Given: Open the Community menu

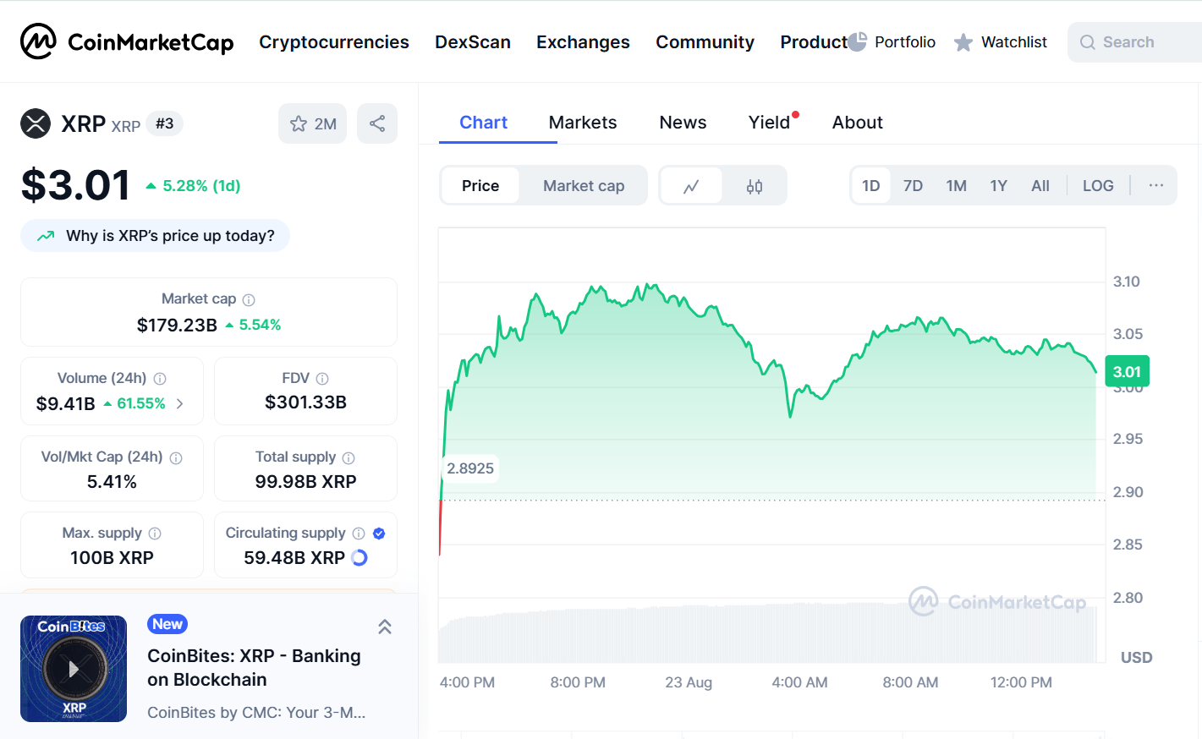Looking at the screenshot, I should (x=705, y=42).
